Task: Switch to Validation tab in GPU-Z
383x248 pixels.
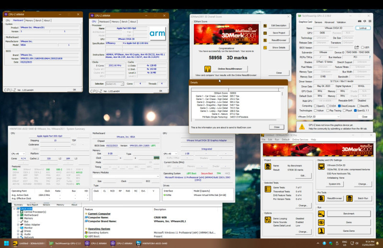Action: click(341, 22)
